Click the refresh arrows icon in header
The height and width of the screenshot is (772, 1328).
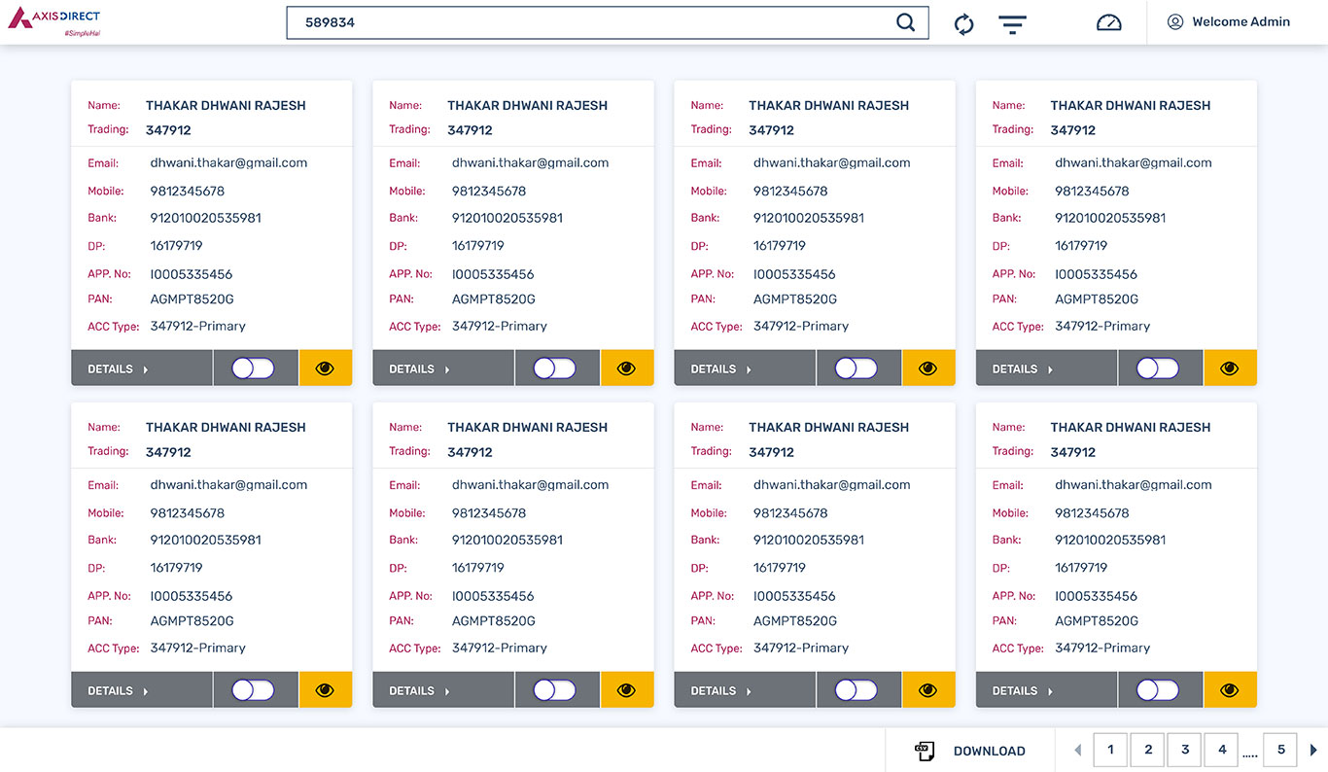tap(963, 24)
